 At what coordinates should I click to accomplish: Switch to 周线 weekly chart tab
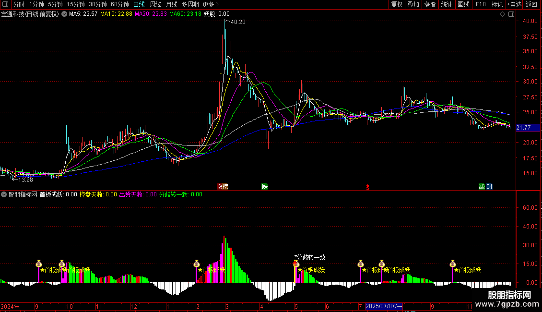click(x=155, y=4)
